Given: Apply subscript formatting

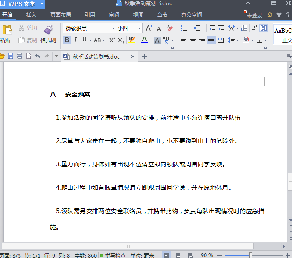Looking at the screenshot, I should [121, 40].
